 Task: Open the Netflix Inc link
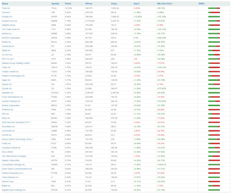click(x=7, y=42)
